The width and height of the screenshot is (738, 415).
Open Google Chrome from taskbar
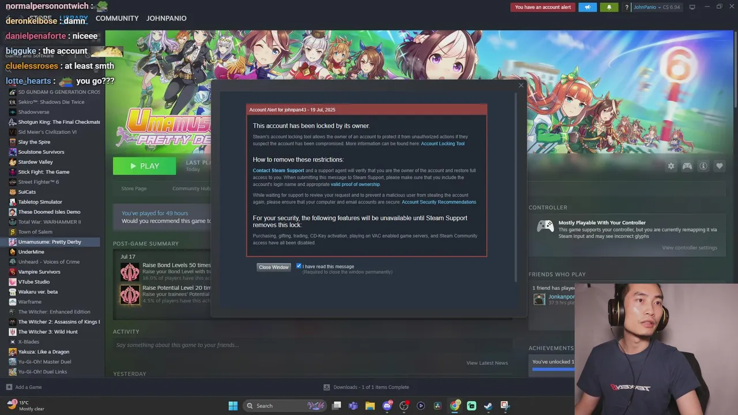455,406
